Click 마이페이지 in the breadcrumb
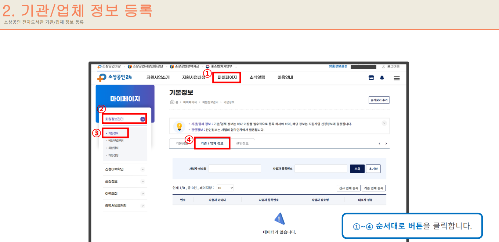 (190, 102)
